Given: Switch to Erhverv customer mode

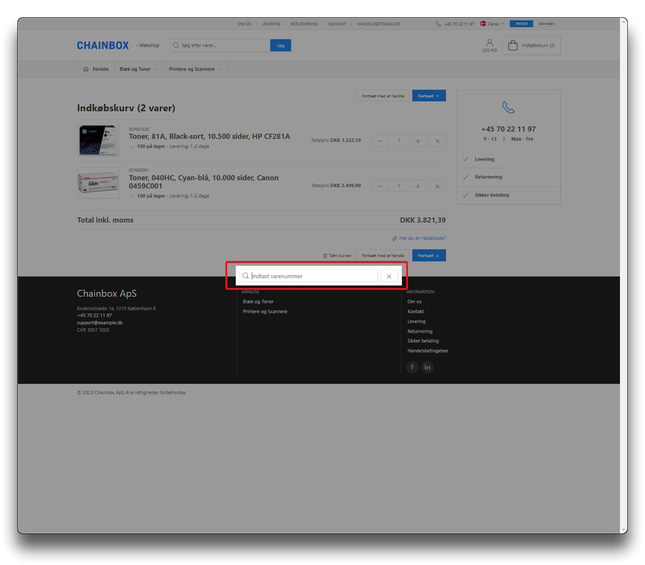Looking at the screenshot, I should click(547, 24).
